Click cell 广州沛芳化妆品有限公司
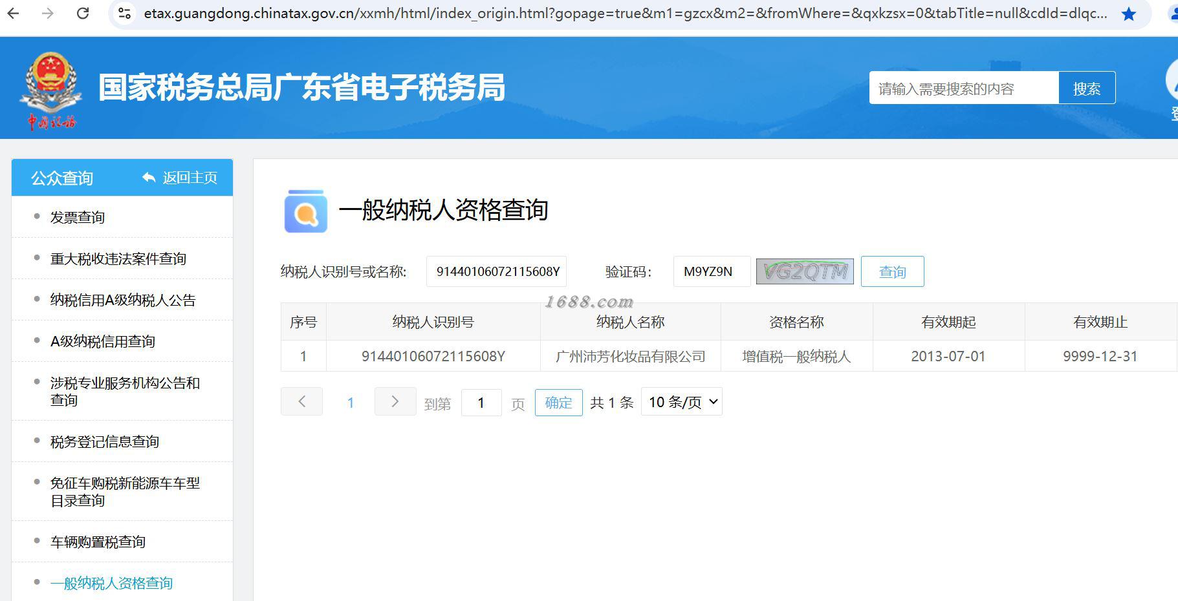This screenshot has height=601, width=1178. click(631, 356)
